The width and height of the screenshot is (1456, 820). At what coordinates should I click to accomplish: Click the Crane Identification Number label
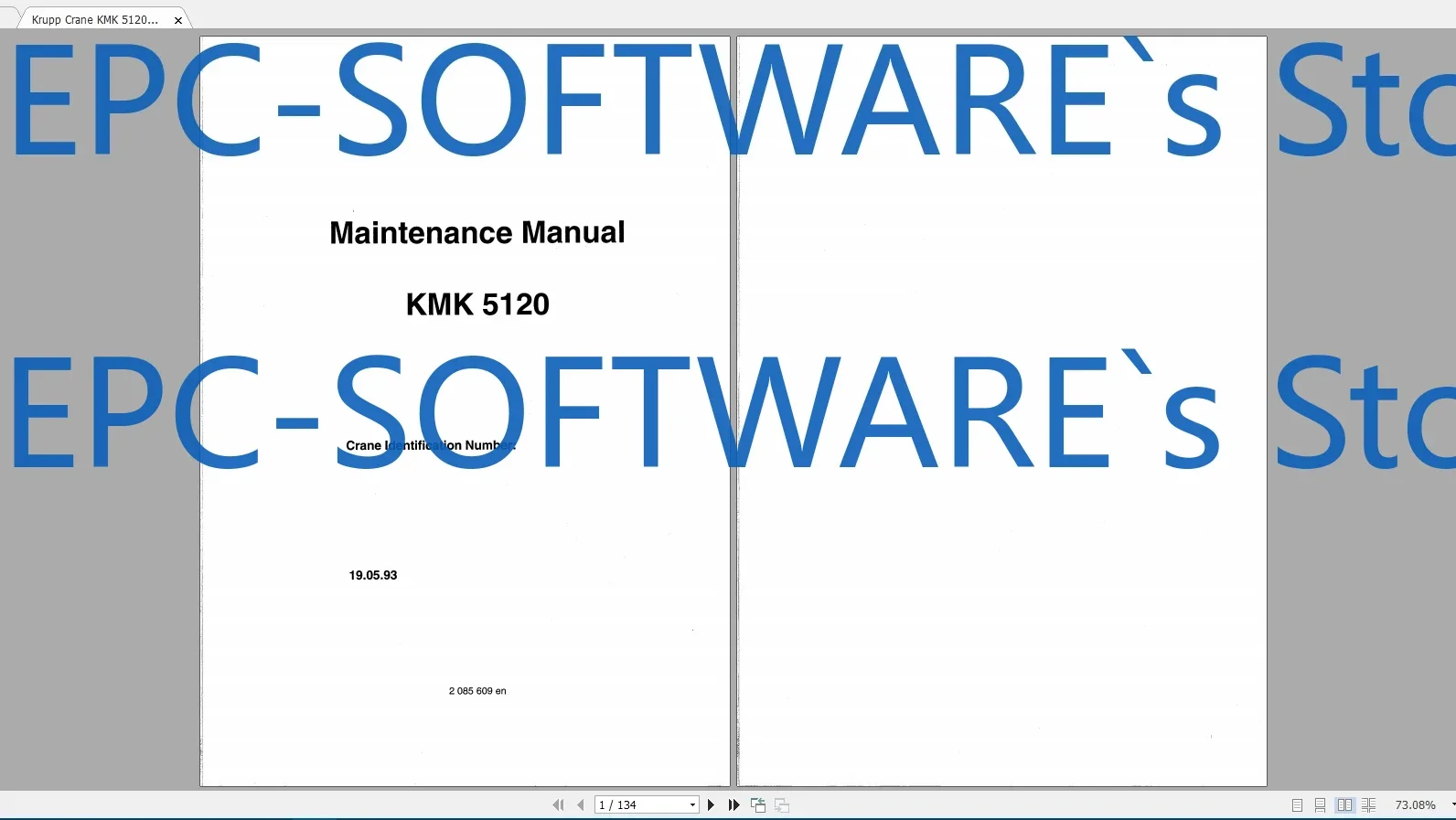(x=431, y=445)
